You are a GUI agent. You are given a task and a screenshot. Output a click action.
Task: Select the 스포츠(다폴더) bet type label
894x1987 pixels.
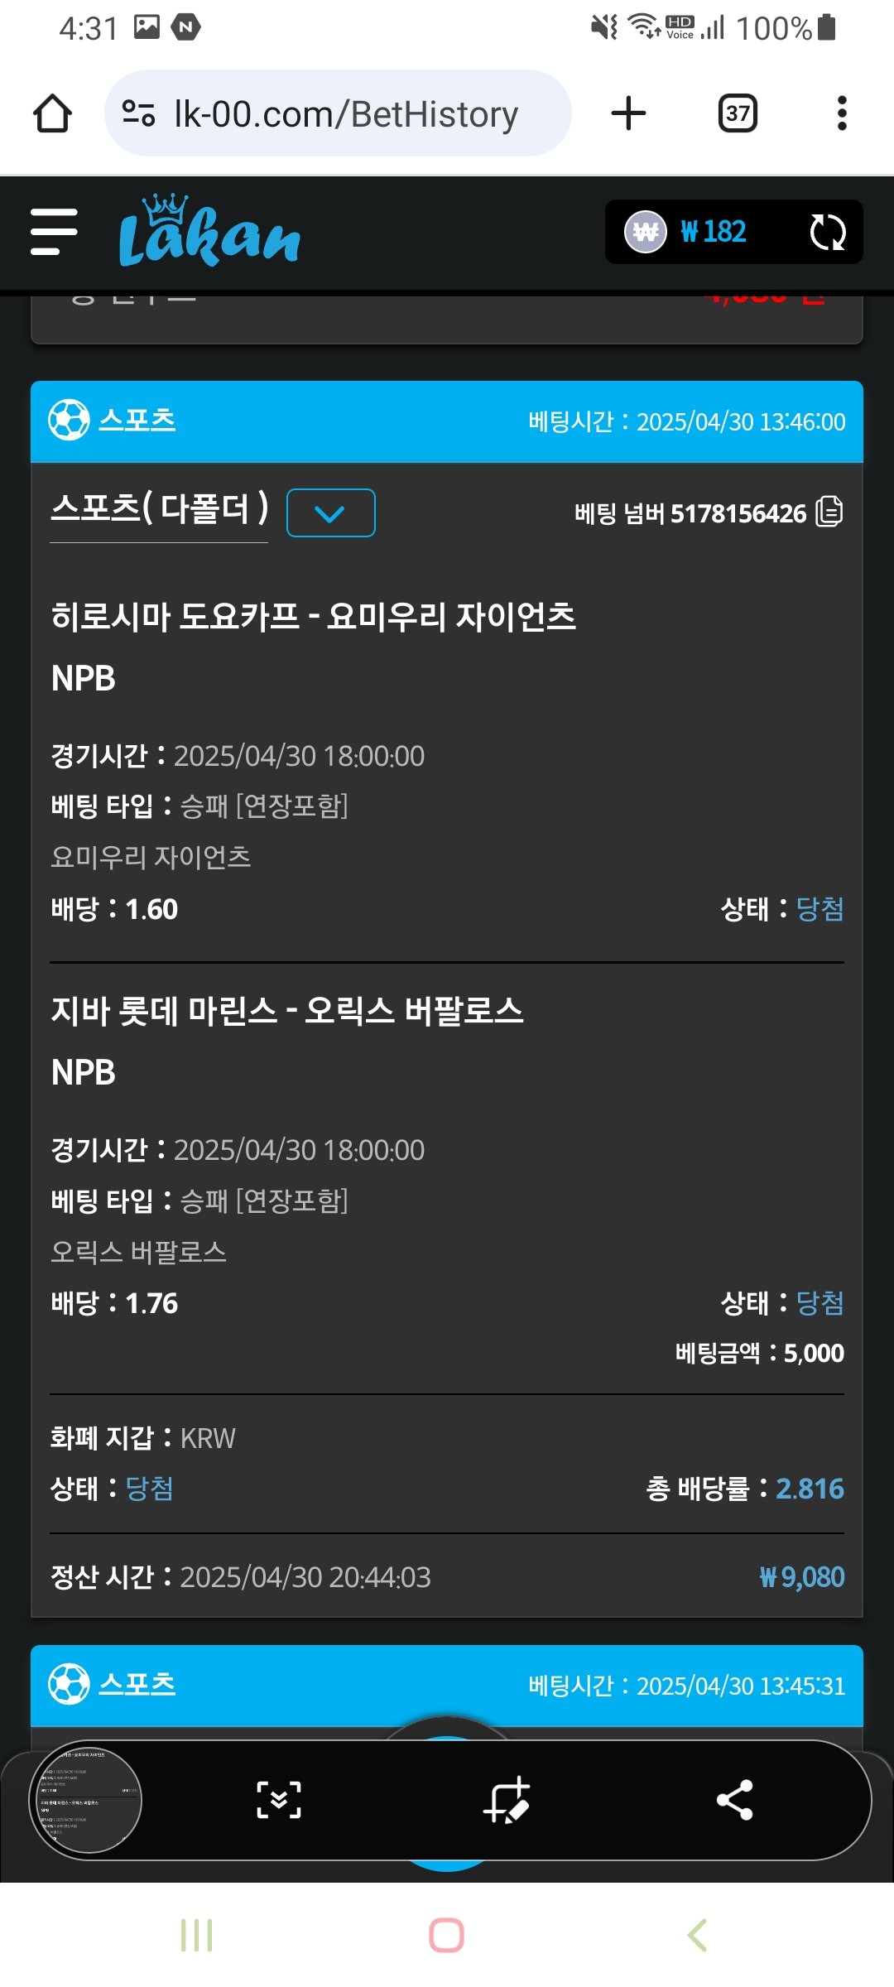pos(159,508)
